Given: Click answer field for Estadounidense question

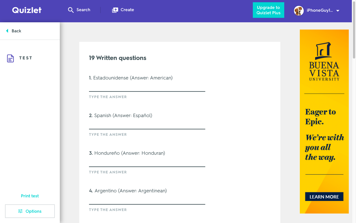Looking at the screenshot, I should coord(147,88).
